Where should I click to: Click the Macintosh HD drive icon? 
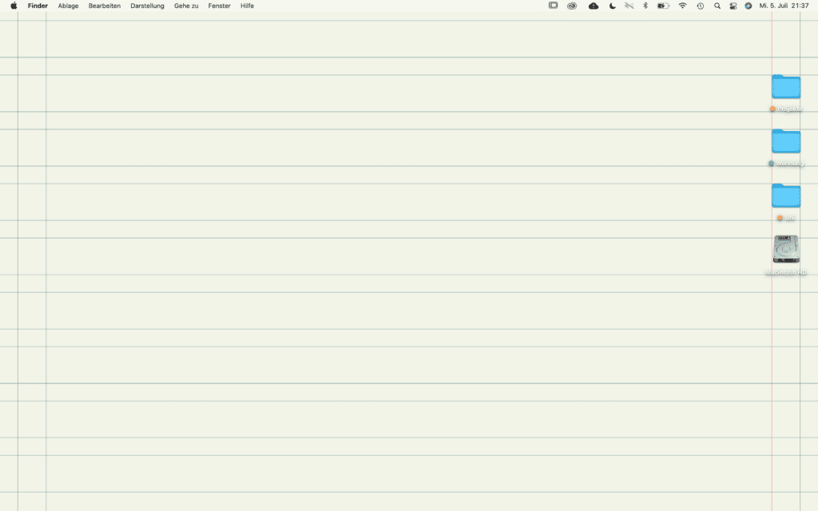(786, 250)
